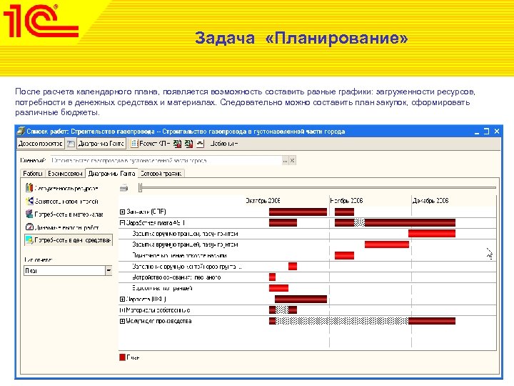Click the Расчет КП toolbar button label
Image resolution: width=514 pixels, height=386 pixels.
point(154,144)
